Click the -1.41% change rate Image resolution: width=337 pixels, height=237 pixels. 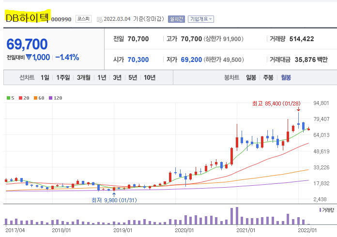[67, 58]
